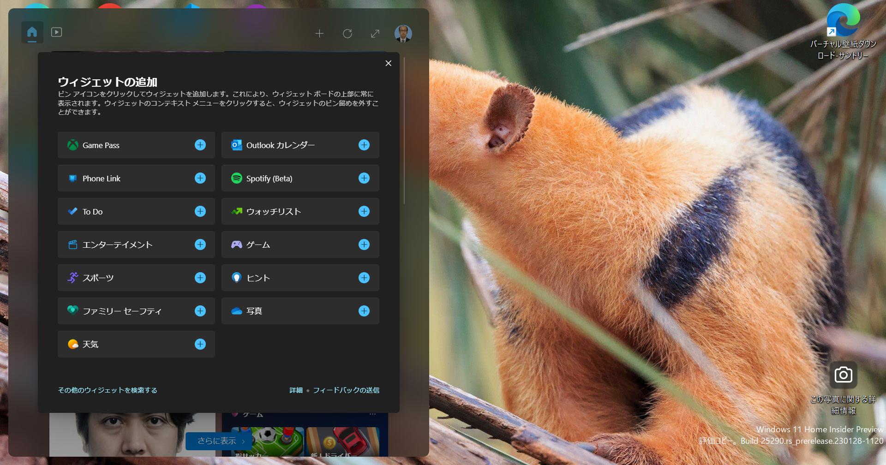Click the Family Safety heart icon
This screenshot has height=465, width=886.
(73, 310)
